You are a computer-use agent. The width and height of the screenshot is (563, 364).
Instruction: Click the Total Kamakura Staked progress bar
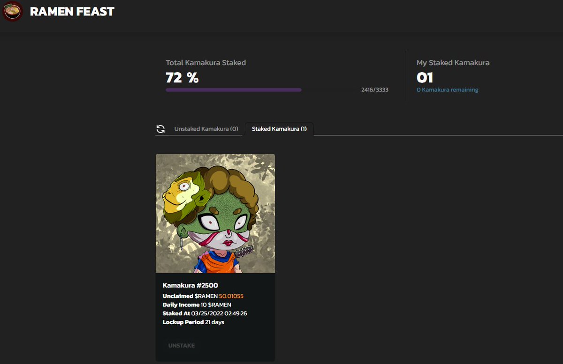click(x=260, y=90)
